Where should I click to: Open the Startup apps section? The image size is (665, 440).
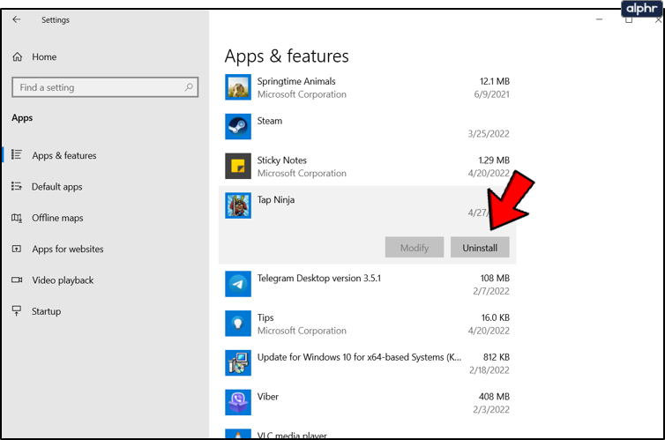click(x=46, y=311)
